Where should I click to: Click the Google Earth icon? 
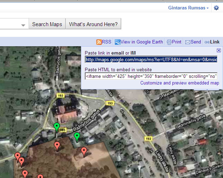pos(118,42)
